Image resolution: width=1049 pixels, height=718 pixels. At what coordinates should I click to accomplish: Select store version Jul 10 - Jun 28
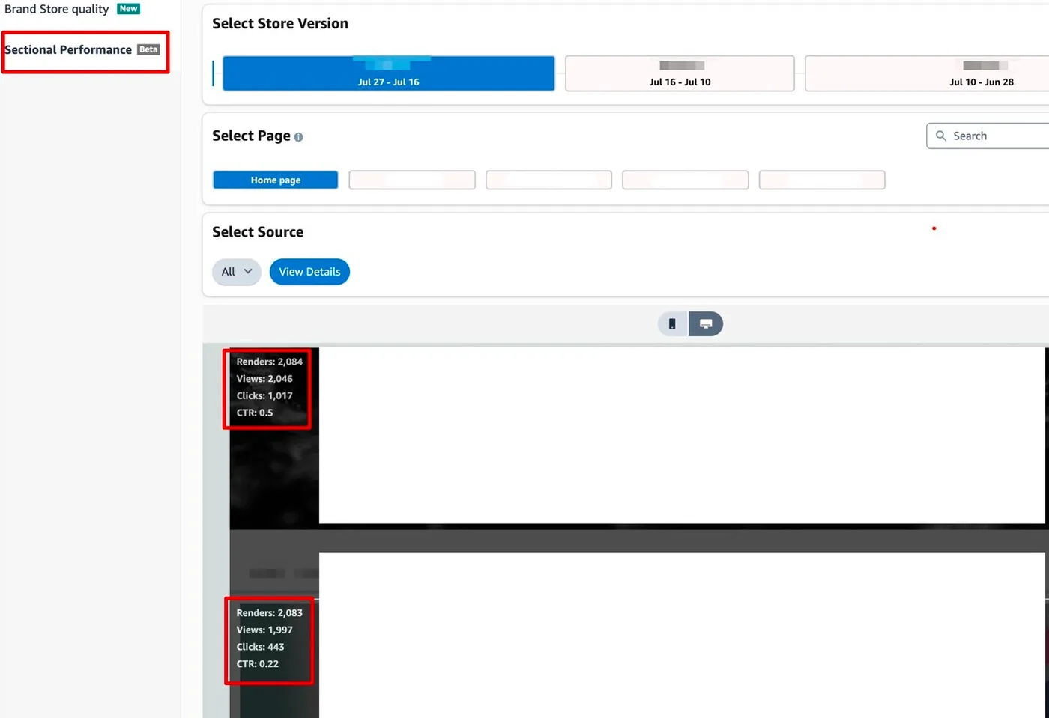pos(927,73)
